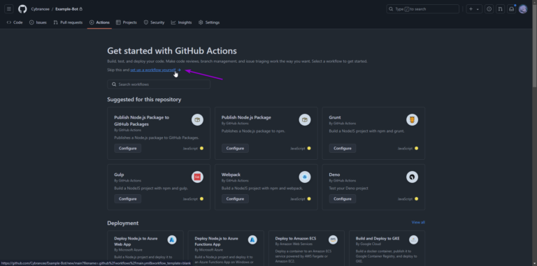Click the Azure icon on Web App card
Screen dimensions: 537x266
pyautogui.click(x=172, y=240)
